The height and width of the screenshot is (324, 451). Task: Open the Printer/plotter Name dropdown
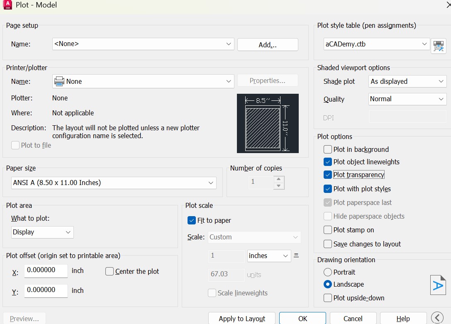coord(143,81)
